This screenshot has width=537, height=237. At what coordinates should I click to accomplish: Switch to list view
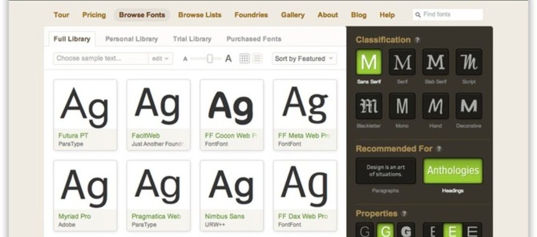pyautogui.click(x=257, y=58)
